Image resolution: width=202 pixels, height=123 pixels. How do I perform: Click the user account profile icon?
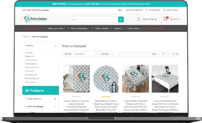tap(139, 19)
